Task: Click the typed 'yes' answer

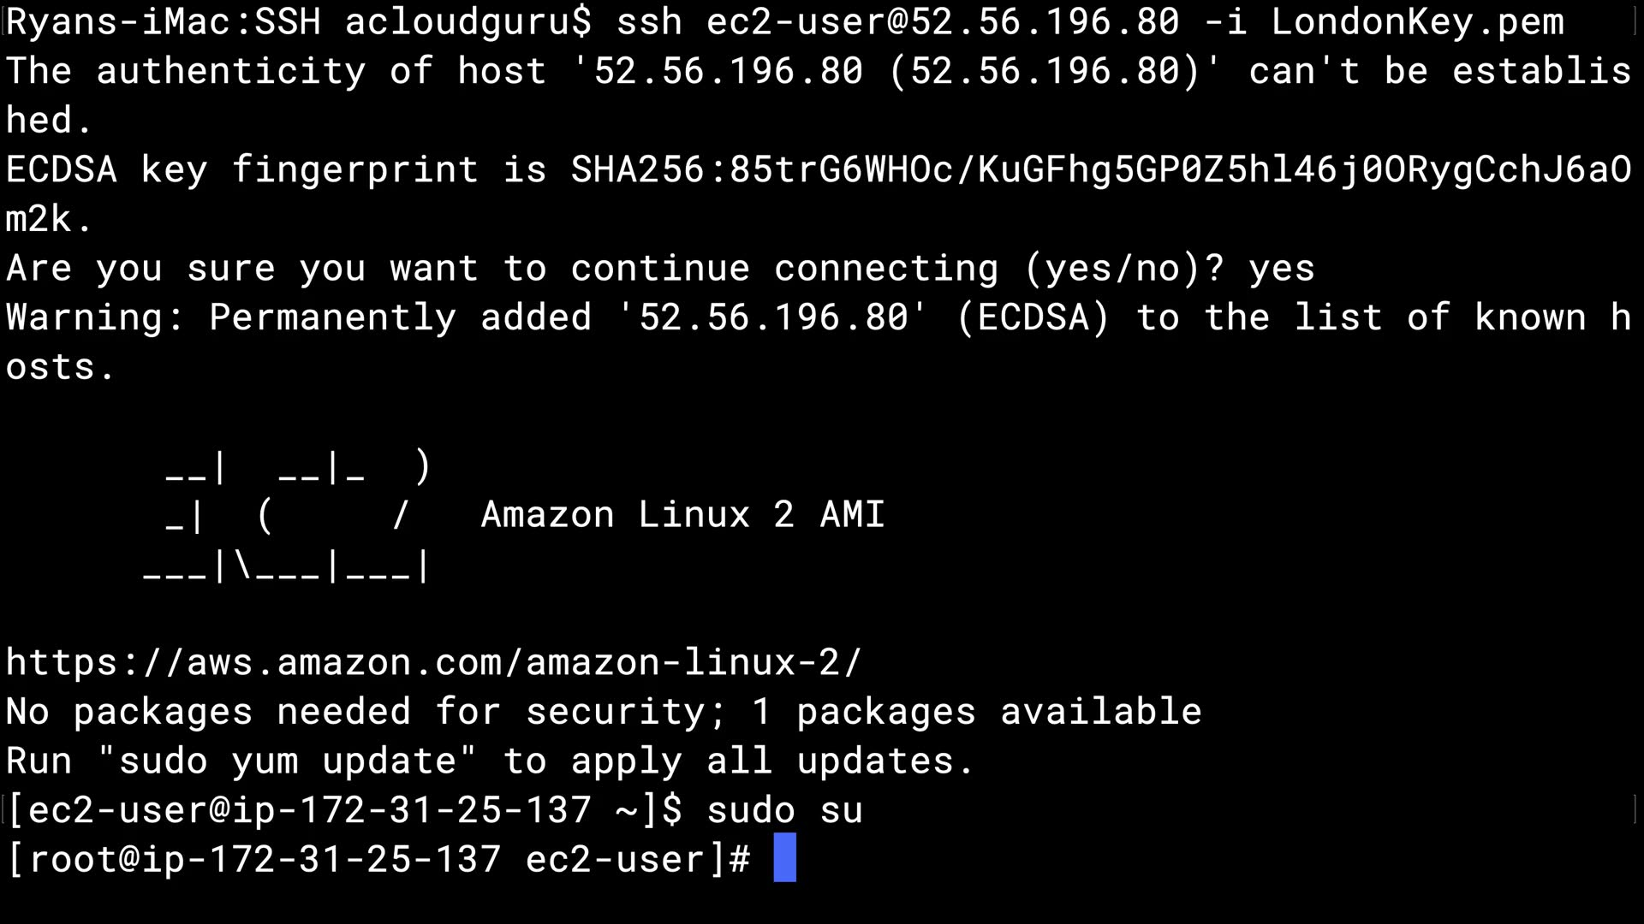Action: coord(1281,269)
